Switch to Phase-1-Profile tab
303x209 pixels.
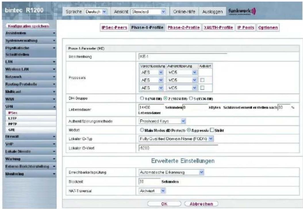[x=147, y=28]
